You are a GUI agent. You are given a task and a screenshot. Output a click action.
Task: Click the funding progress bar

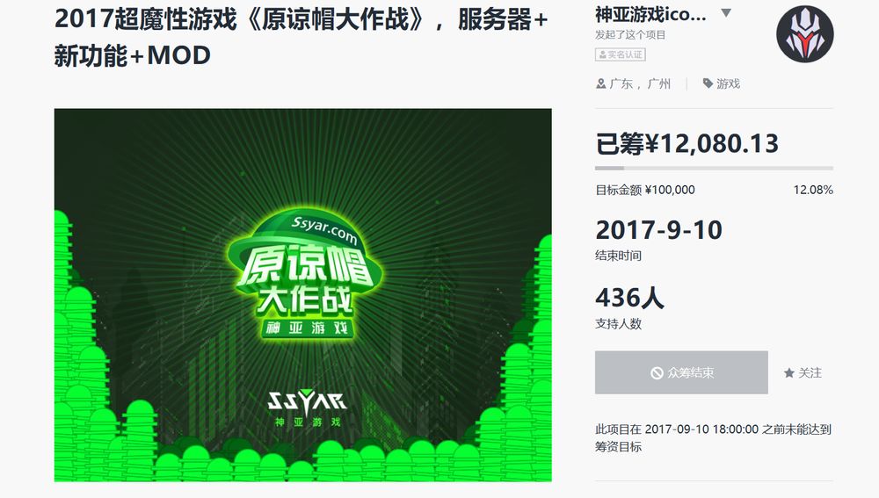714,168
